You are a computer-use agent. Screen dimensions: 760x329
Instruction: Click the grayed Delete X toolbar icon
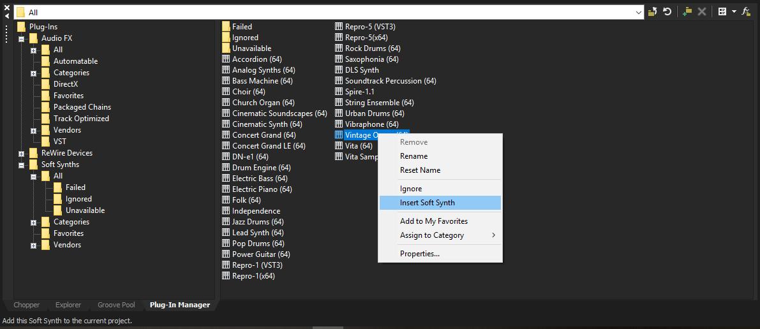(701, 11)
